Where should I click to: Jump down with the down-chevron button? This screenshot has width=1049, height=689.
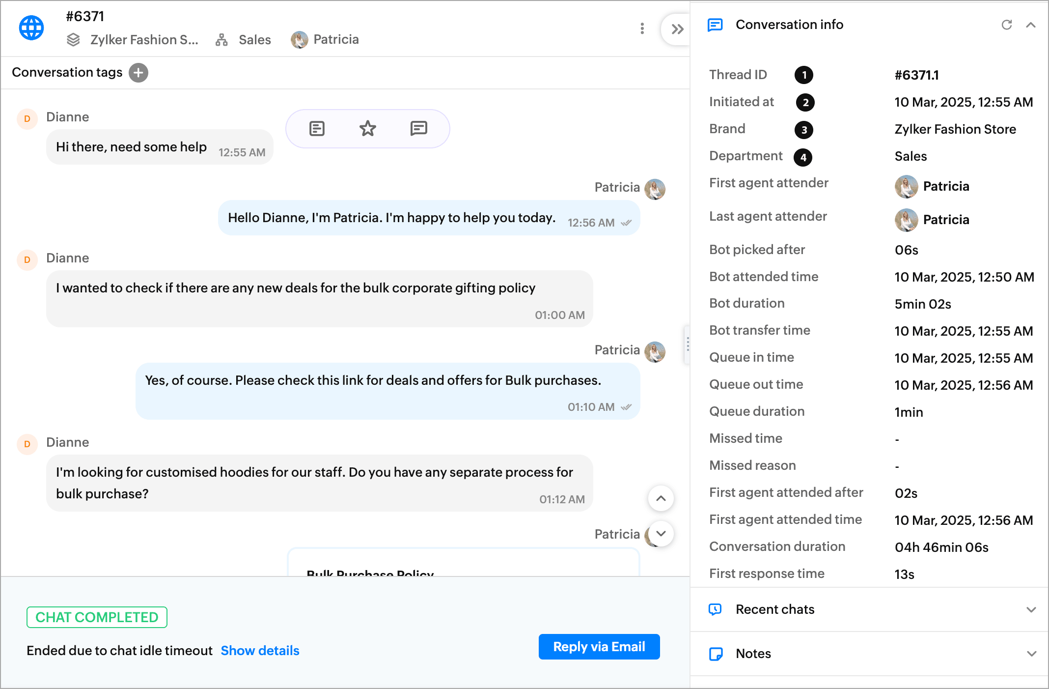[x=661, y=534]
